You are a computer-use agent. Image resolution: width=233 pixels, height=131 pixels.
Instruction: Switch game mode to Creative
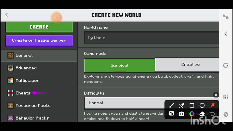pyautogui.click(x=187, y=64)
